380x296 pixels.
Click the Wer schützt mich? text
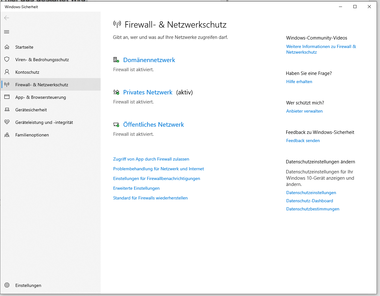click(305, 103)
